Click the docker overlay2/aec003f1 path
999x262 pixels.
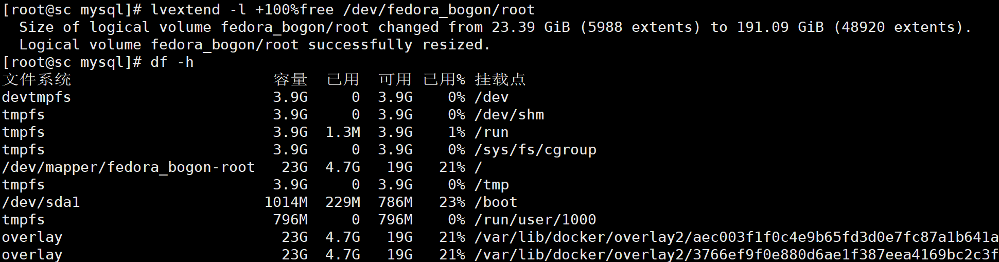pyautogui.click(x=736, y=237)
